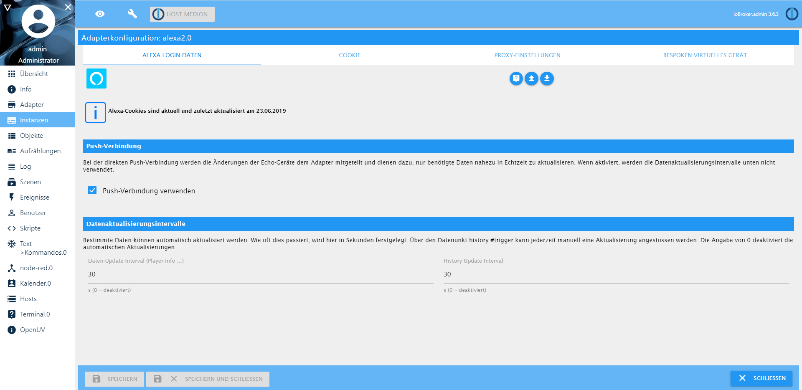Click the HOST MEDION button
The height and width of the screenshot is (390, 802).
point(182,14)
